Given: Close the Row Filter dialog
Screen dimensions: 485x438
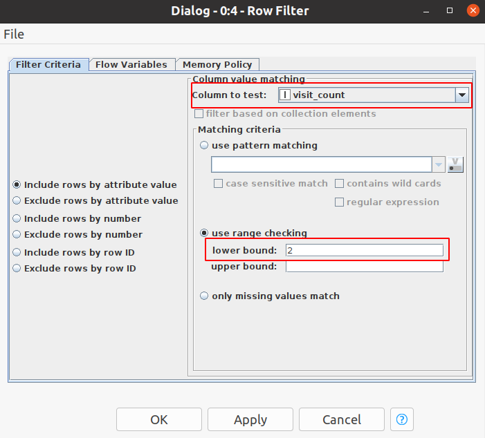Looking at the screenshot, I should tap(473, 11).
